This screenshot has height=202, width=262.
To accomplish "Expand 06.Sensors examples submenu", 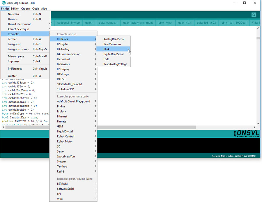I will click(x=73, y=64).
